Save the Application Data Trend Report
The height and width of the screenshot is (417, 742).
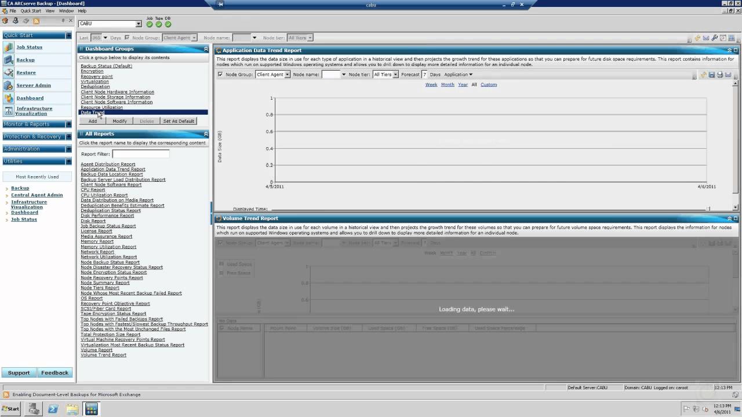[x=711, y=75]
